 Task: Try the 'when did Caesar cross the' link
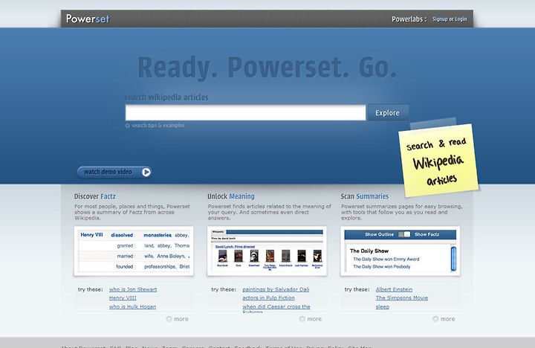coord(276,306)
